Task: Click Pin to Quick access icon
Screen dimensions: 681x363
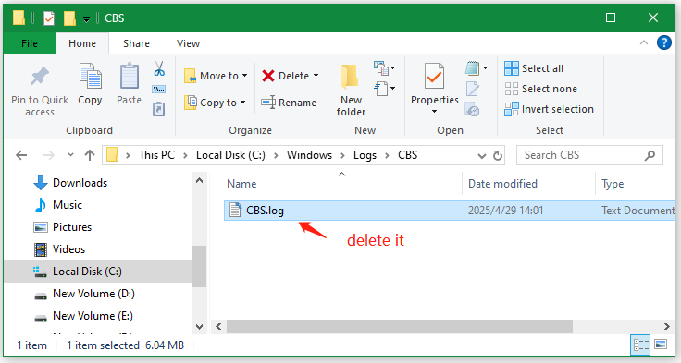Action: click(40, 77)
